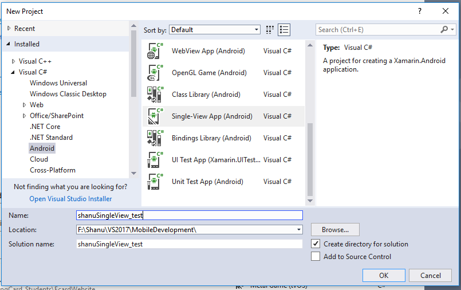Click the Solution name input field
The image size is (461, 290).
[190, 244]
